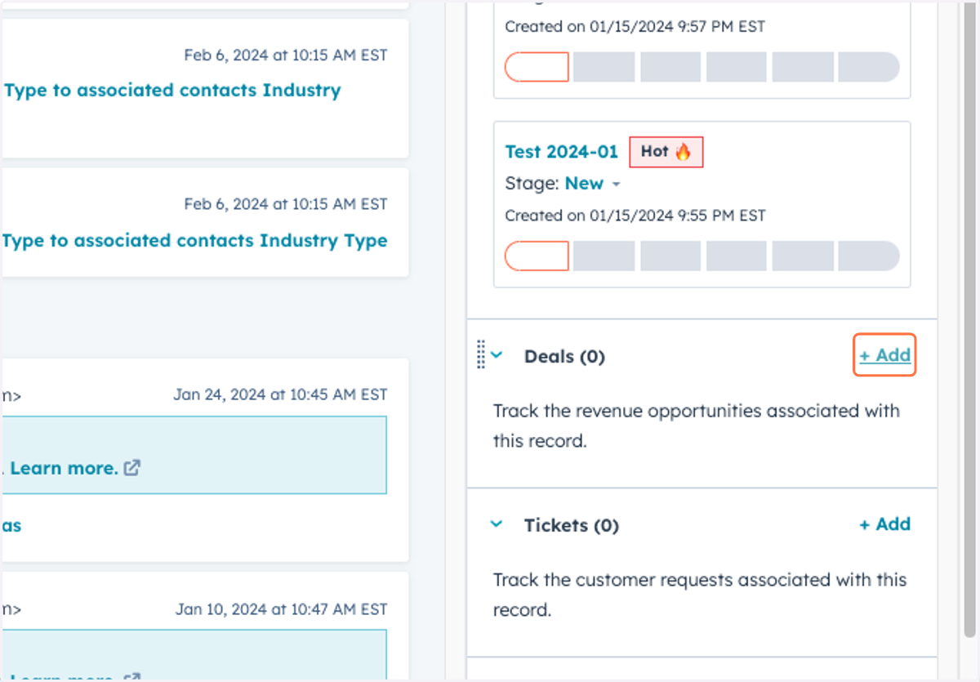Click the 'Track the revenue opportunities' description
Viewport: 980px width, 682px height.
tap(697, 426)
